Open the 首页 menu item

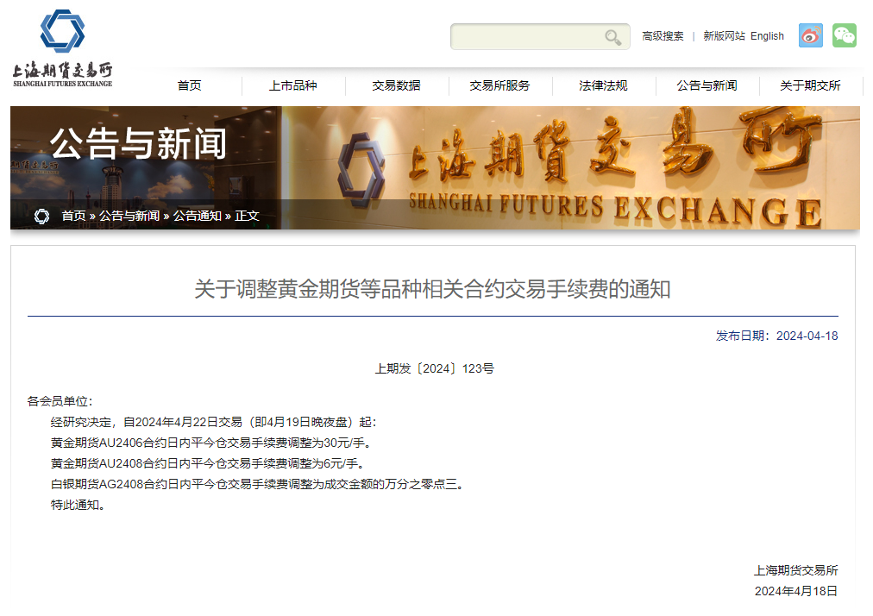[189, 85]
